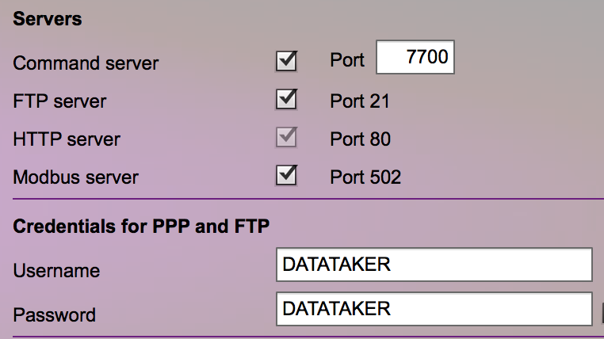Click the Username label
The height and width of the screenshot is (339, 604).
pos(56,271)
